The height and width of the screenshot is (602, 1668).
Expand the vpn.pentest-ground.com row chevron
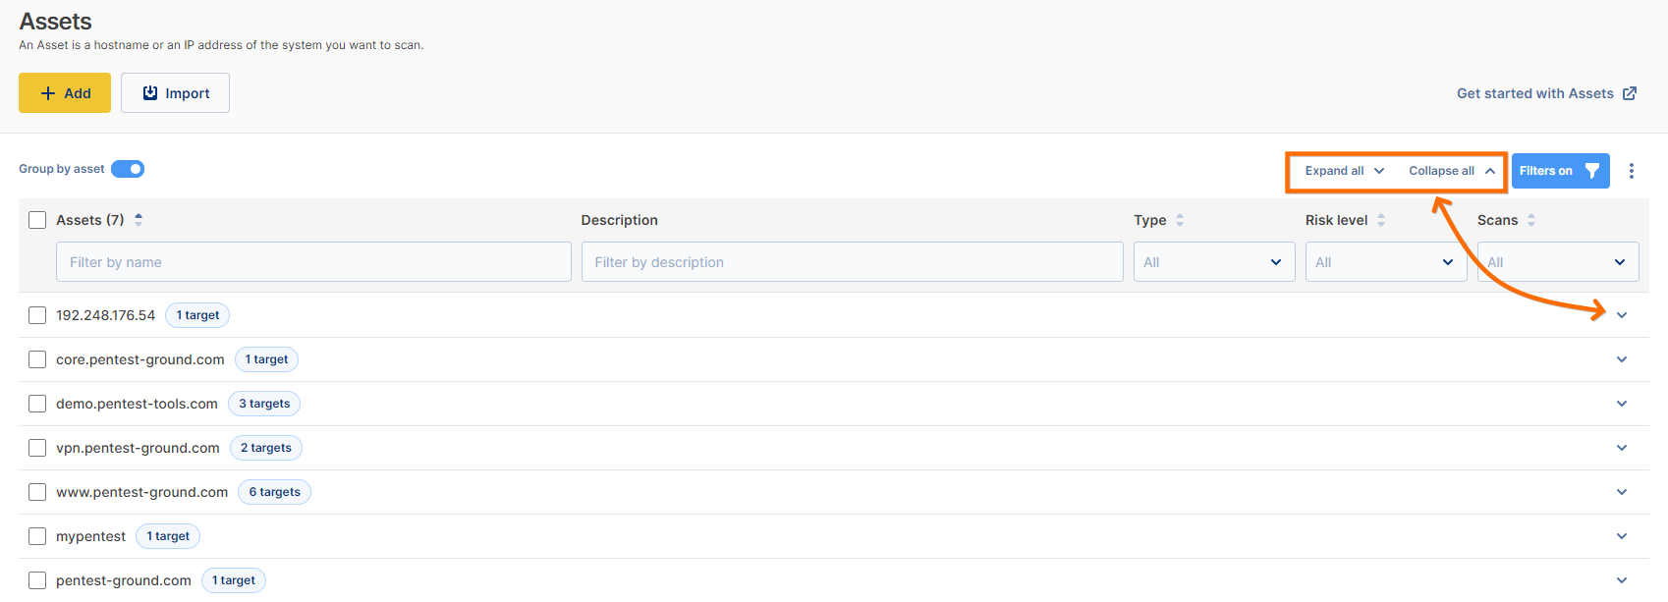click(x=1622, y=448)
